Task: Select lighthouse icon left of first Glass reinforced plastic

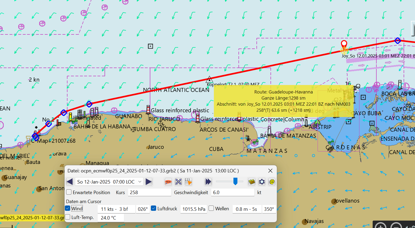Action: tap(148, 110)
